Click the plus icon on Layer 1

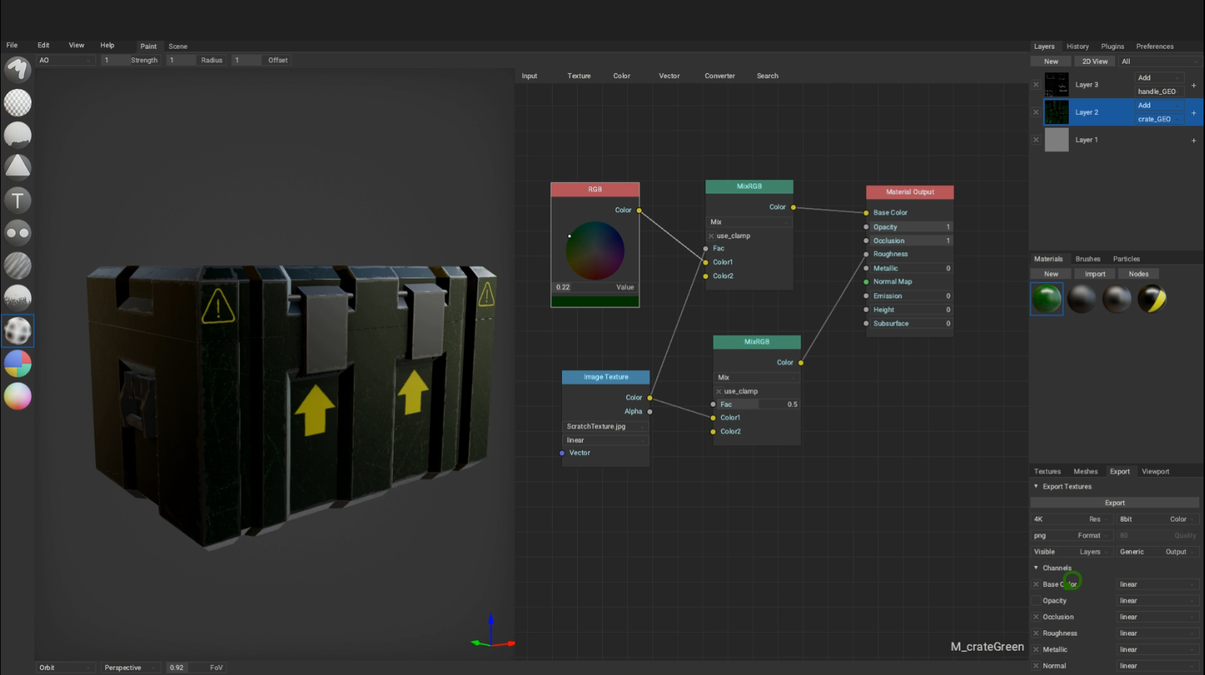[x=1194, y=140]
